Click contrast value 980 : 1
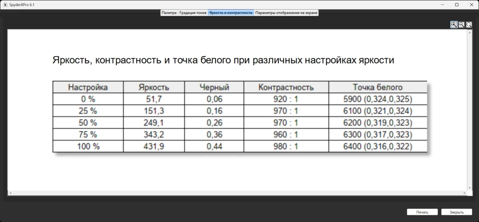 286,146
